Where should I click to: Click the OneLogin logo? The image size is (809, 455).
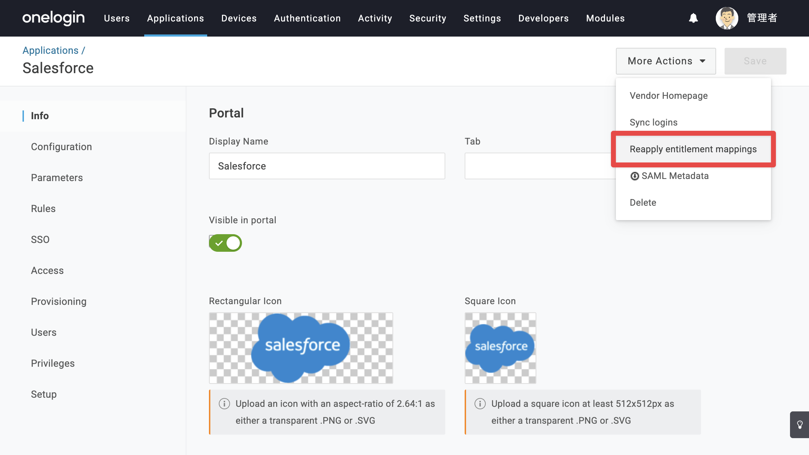pos(53,18)
